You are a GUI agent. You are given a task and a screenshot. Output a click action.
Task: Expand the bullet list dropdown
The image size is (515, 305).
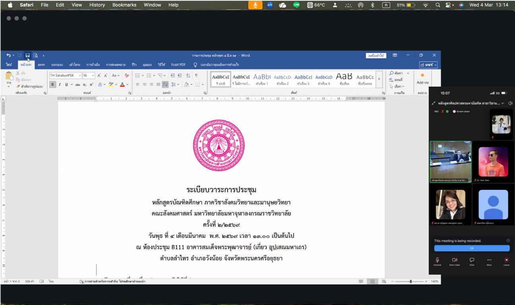[x=142, y=75]
